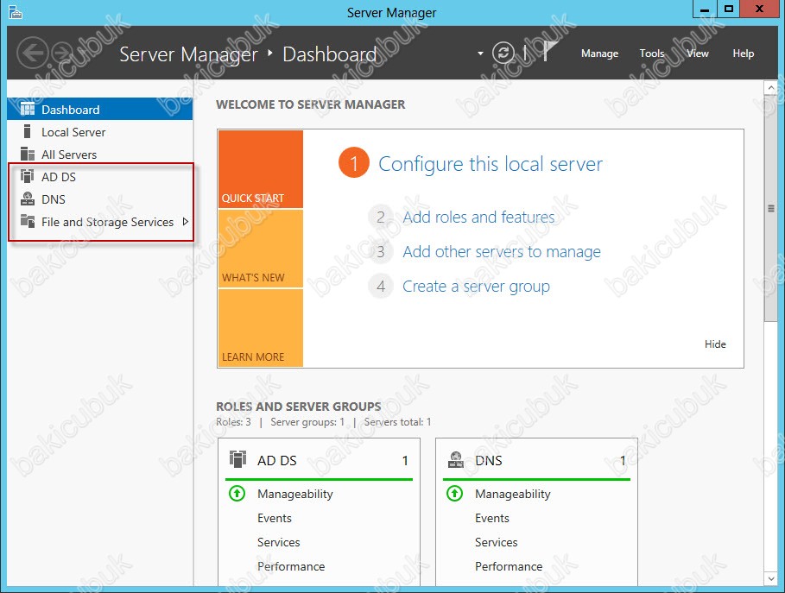Viewport: 785px width, 593px height.
Task: Click the DNS tile header
Action: pyautogui.click(x=536, y=460)
